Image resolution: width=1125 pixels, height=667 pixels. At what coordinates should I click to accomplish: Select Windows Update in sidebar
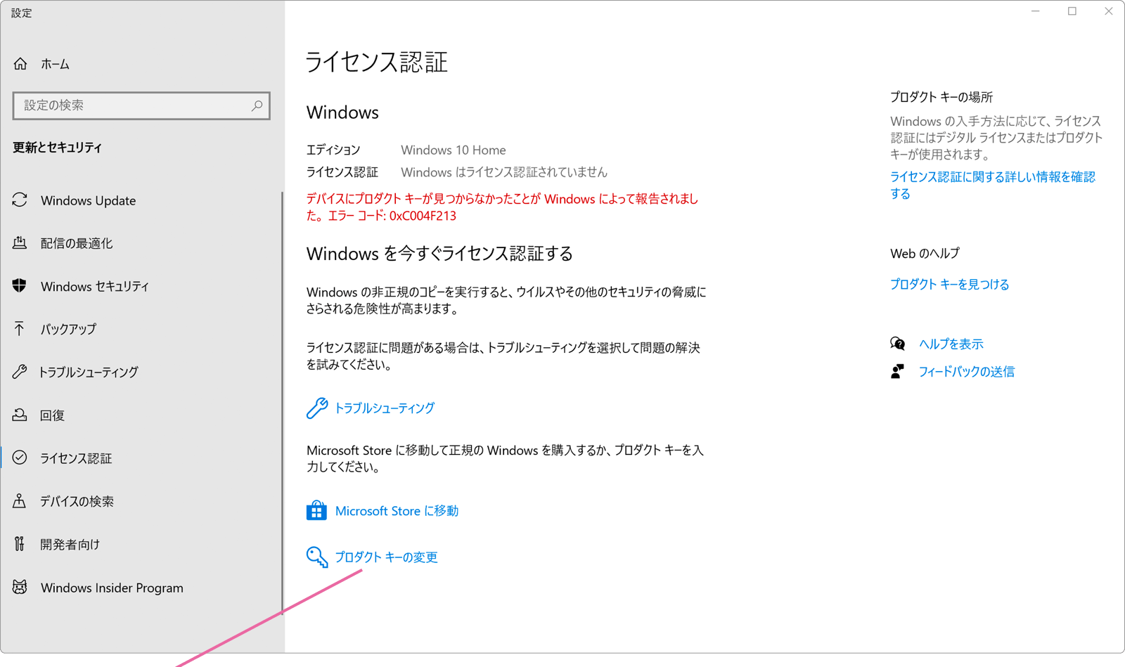click(88, 200)
